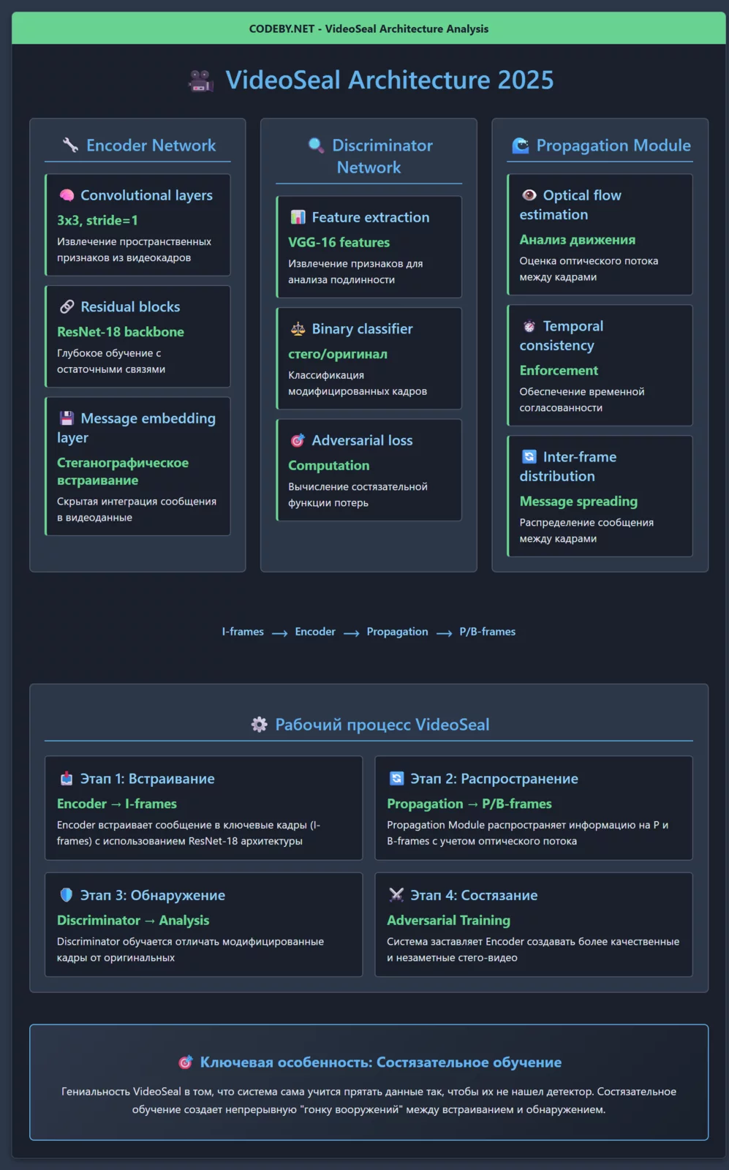Click the arrow between Propagation and P/B-frames
The width and height of the screenshot is (729, 1170).
coord(444,633)
